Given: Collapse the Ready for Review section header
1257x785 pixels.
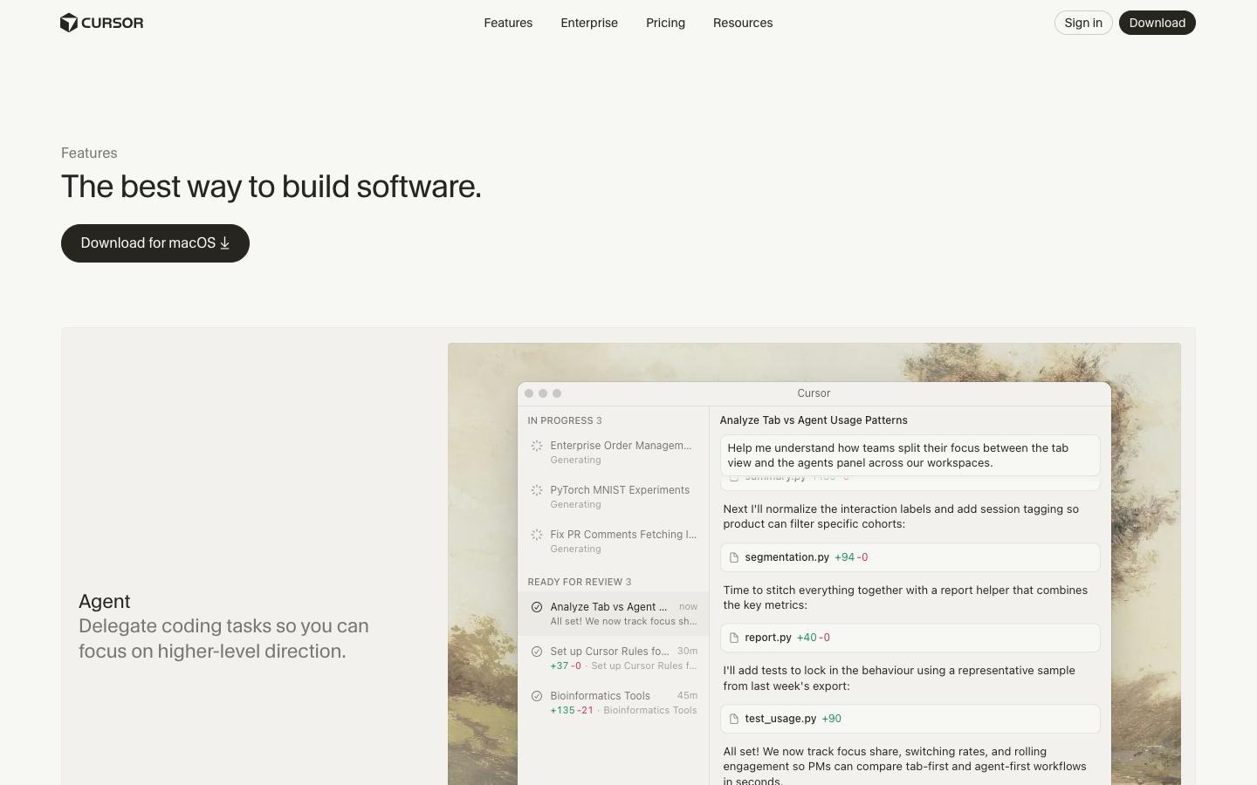Looking at the screenshot, I should [579, 582].
